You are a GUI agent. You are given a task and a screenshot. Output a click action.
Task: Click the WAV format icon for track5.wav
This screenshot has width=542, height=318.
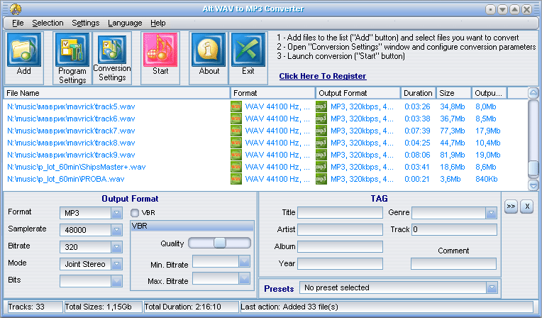[236, 106]
